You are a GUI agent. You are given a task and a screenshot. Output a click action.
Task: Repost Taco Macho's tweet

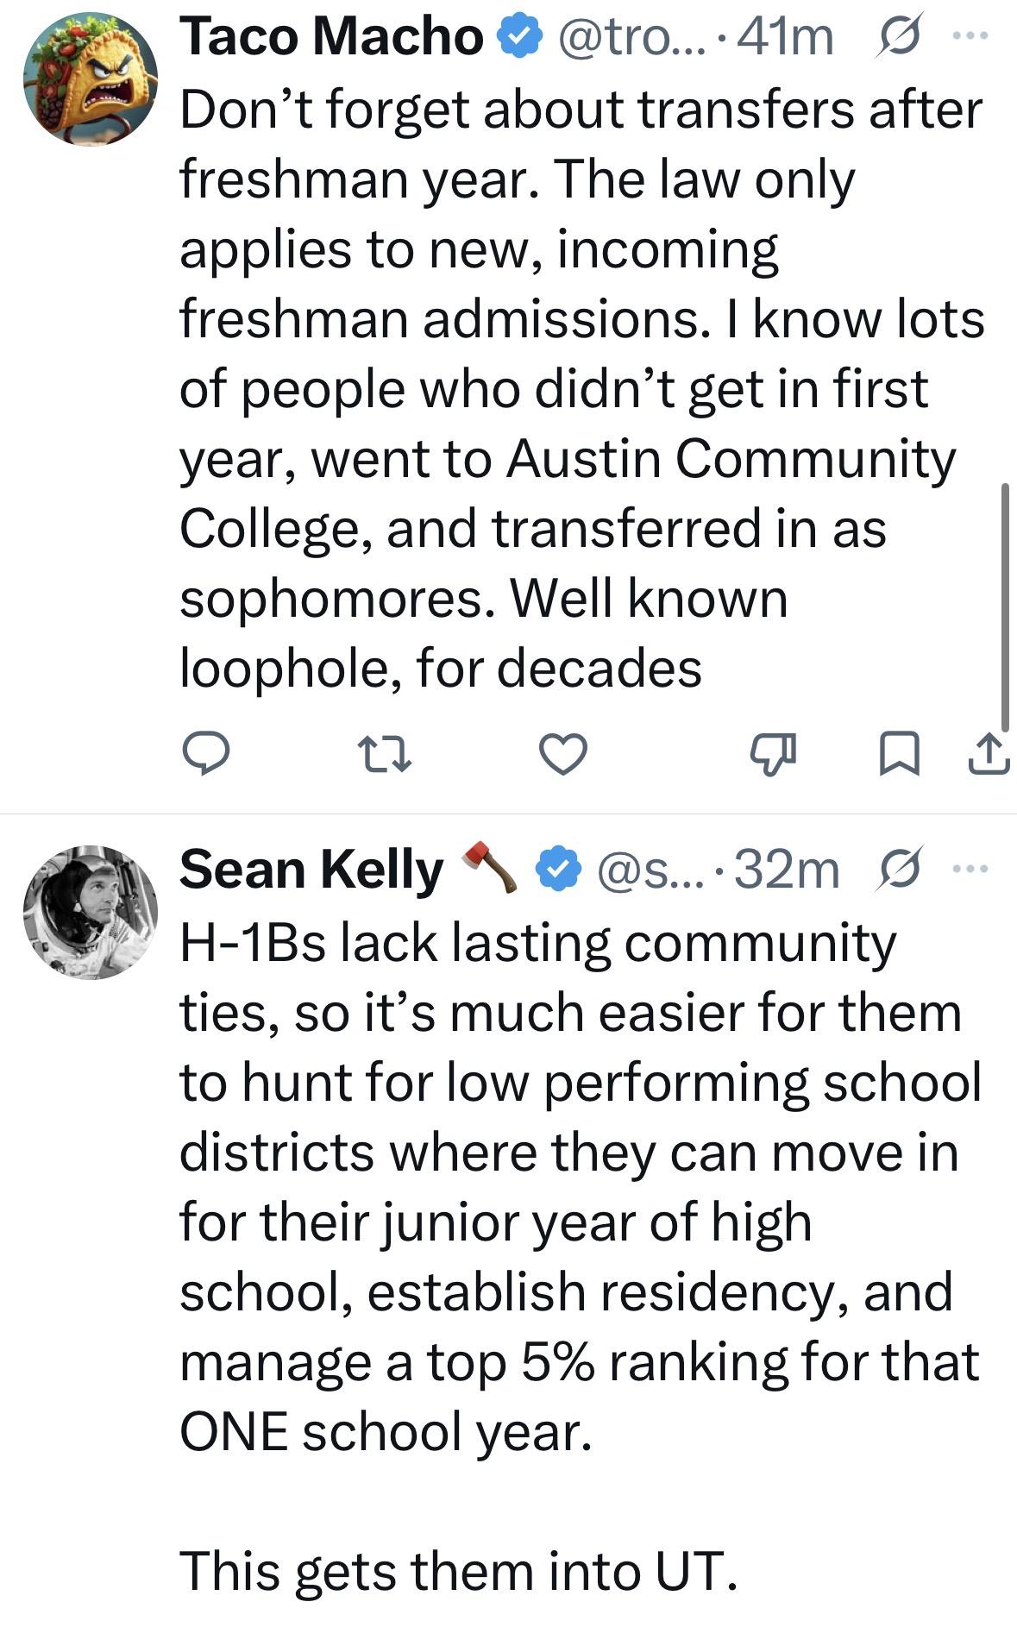tap(385, 753)
